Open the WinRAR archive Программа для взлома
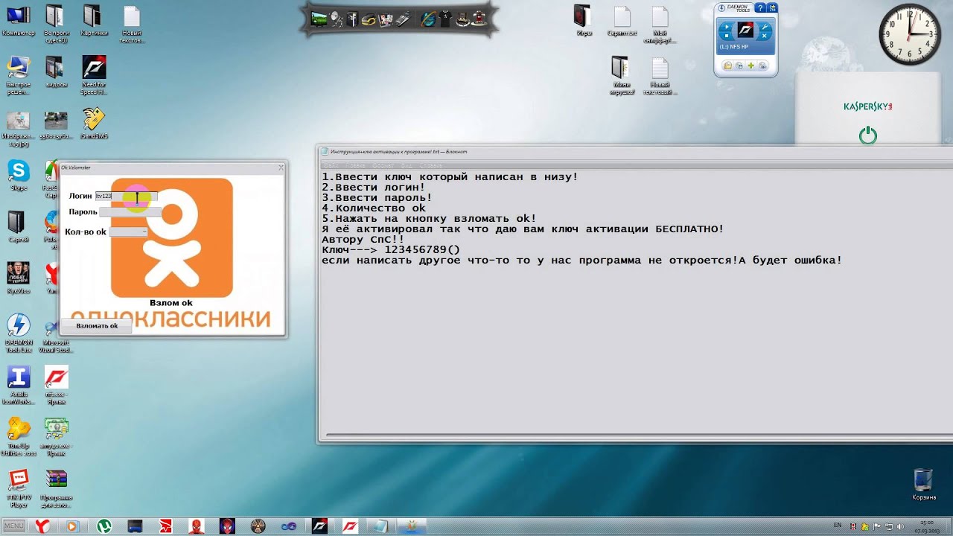This screenshot has width=953, height=536. [x=57, y=488]
